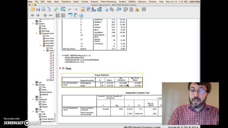Open Print Preview magnifier icon
The image size is (228, 128).
[49, 10]
